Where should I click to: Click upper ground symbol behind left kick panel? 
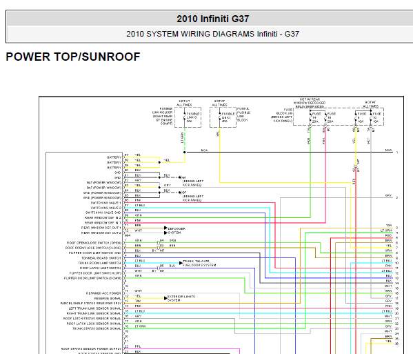point(180,177)
